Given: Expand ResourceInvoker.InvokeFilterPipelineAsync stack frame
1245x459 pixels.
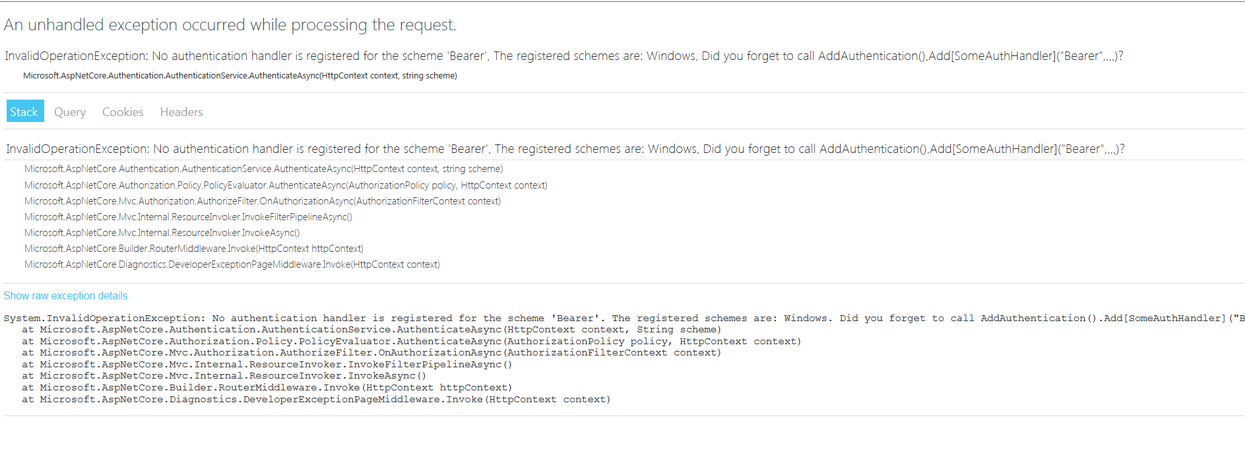Looking at the screenshot, I should [188, 217].
